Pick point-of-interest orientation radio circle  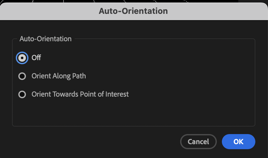pyautogui.click(x=22, y=94)
